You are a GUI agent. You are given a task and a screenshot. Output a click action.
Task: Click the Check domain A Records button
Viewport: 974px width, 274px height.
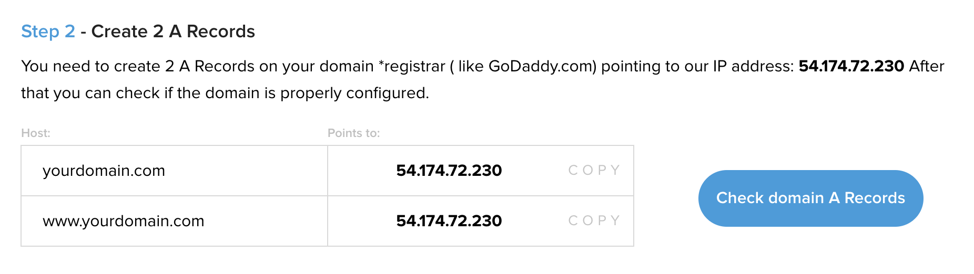[810, 198]
